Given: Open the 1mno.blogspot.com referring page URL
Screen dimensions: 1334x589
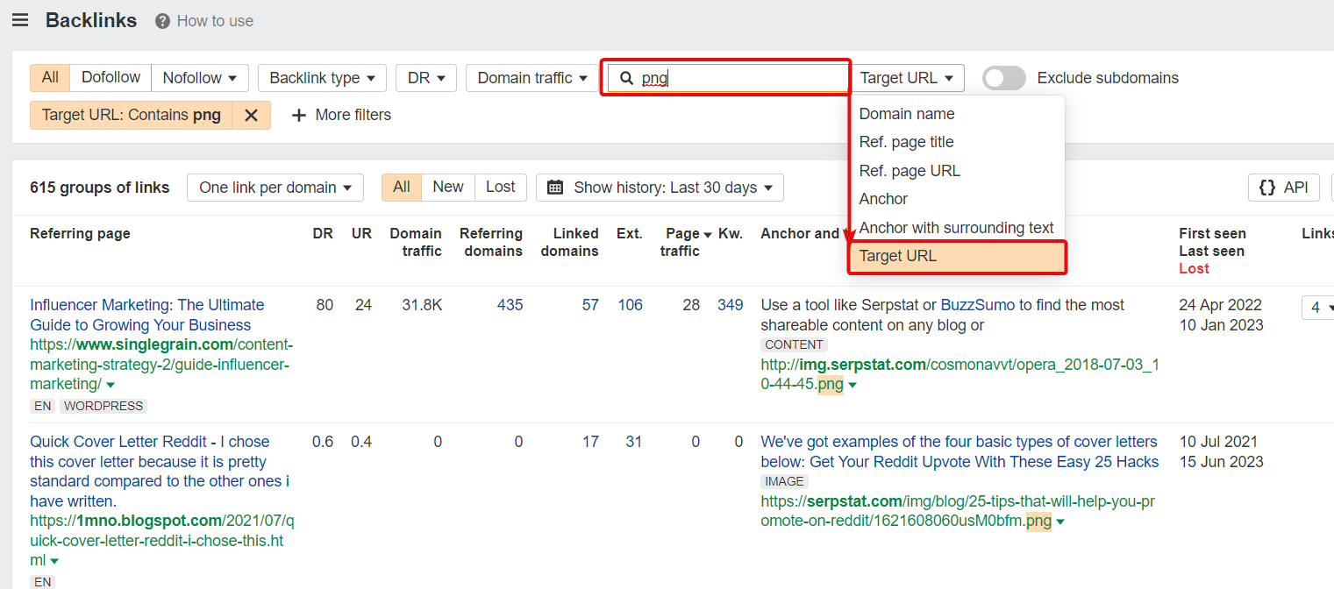Looking at the screenshot, I should 162,541.
